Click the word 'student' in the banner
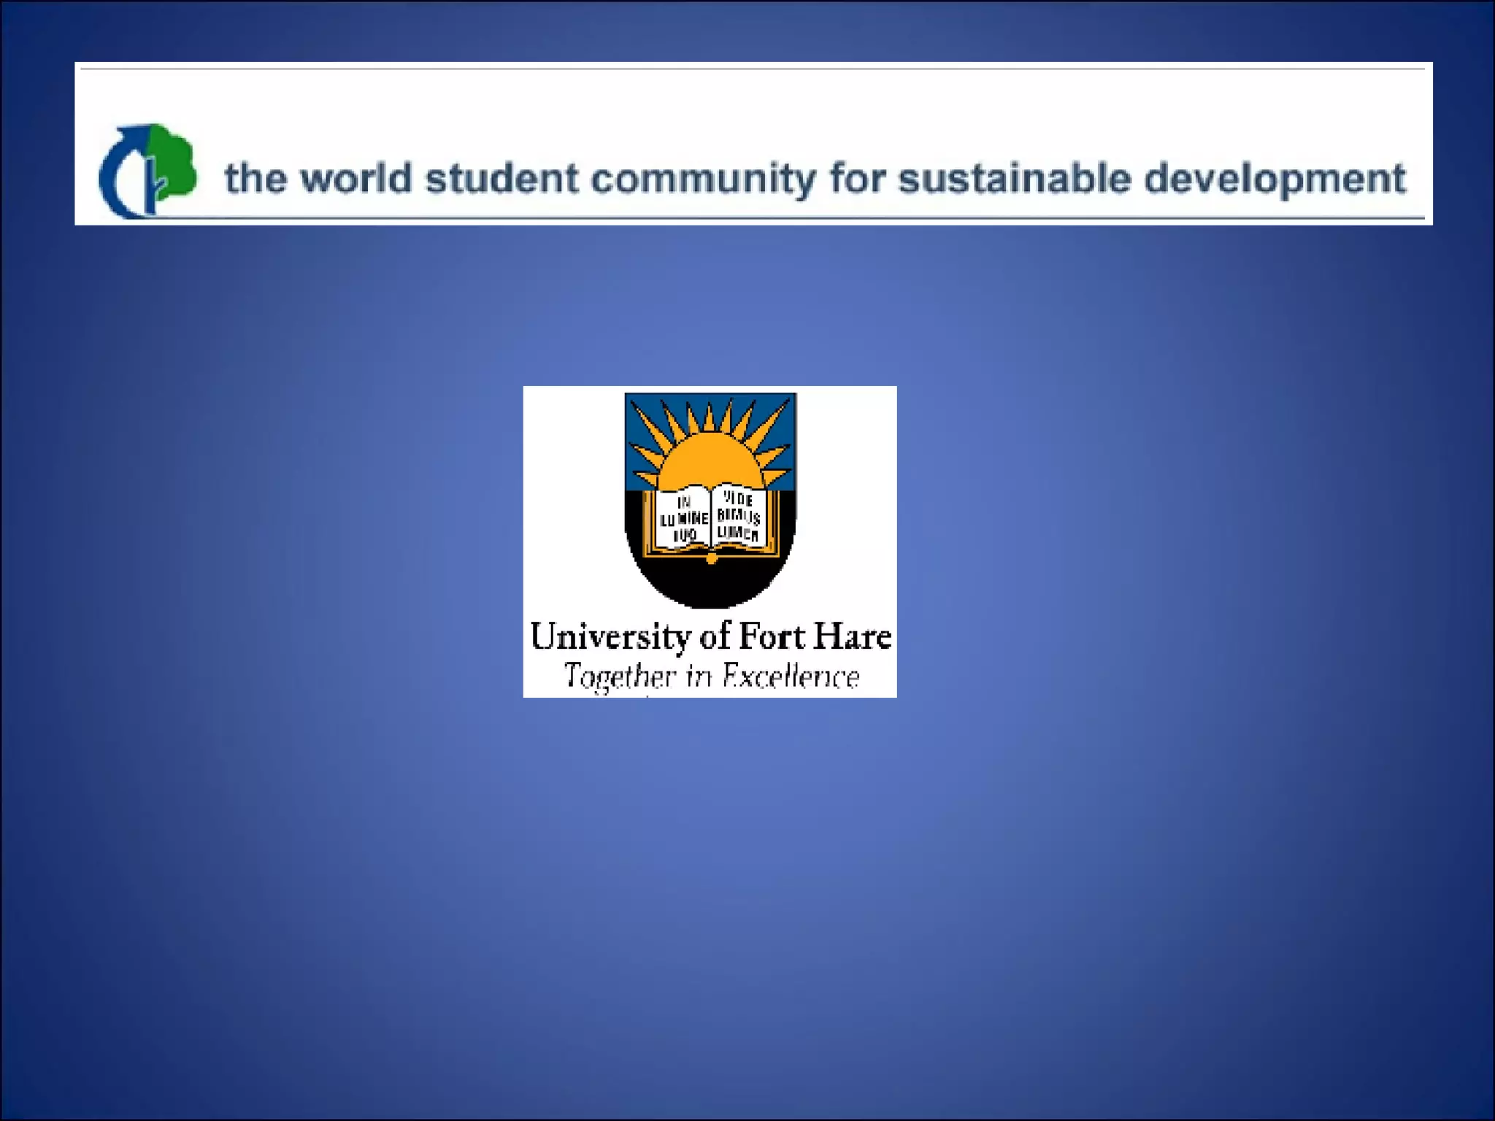1495x1121 pixels. [501, 179]
